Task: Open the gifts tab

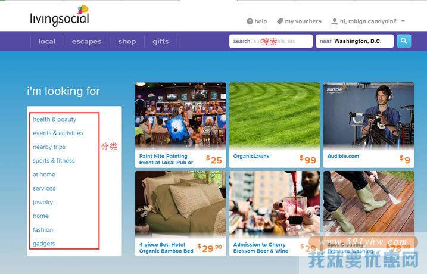Action: (x=160, y=42)
